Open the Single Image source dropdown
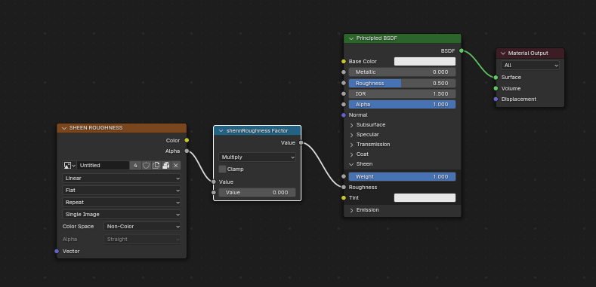596x287 pixels. [x=122, y=214]
